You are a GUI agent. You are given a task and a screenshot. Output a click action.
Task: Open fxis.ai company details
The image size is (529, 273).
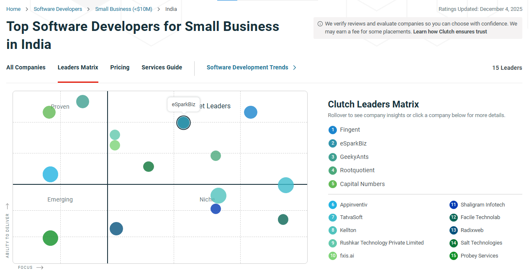pos(347,256)
